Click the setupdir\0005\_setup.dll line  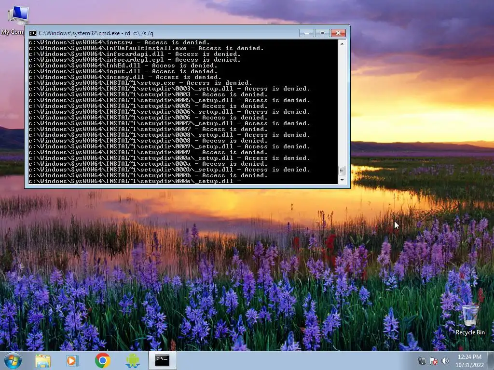[169, 100]
